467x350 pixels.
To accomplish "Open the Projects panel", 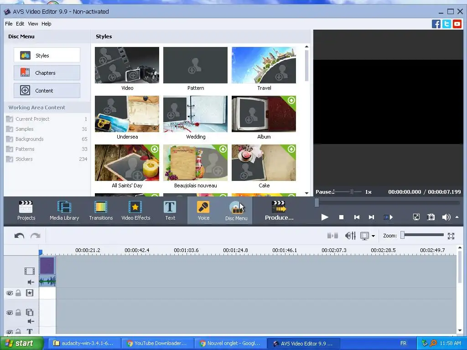I will coord(26,211).
